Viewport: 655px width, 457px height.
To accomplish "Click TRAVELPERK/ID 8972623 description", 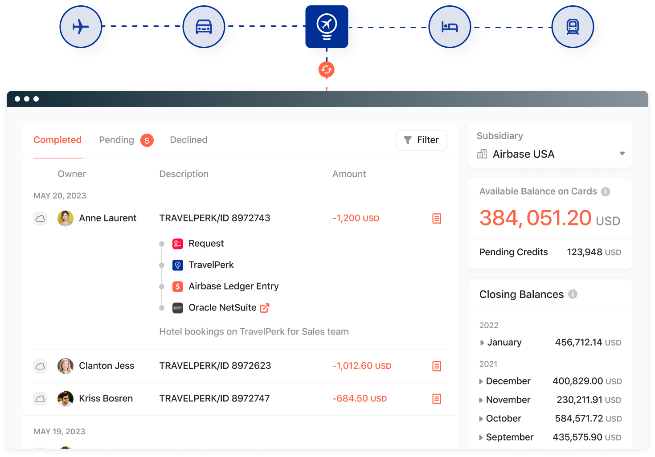I will [215, 366].
